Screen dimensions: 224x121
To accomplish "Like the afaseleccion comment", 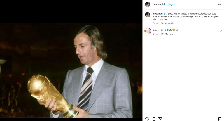I will pos(221,31).
